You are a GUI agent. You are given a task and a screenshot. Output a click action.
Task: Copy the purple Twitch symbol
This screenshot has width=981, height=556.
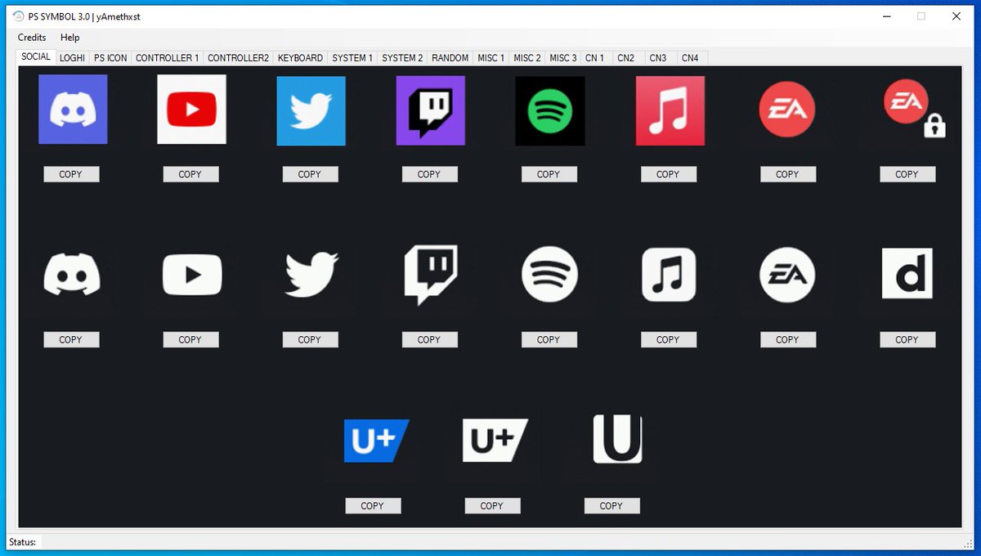tap(429, 174)
